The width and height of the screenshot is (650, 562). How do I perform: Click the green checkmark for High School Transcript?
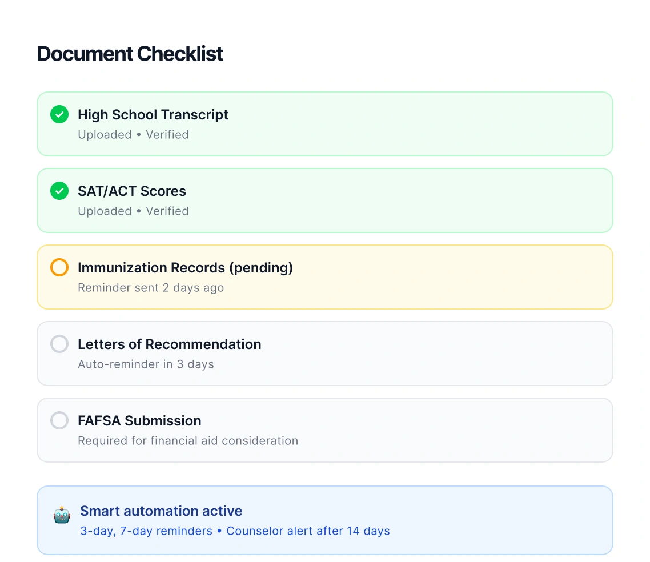pos(59,114)
